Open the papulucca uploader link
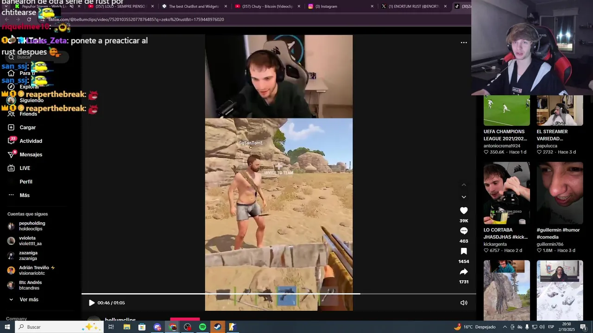The height and width of the screenshot is (333, 593). [x=547, y=146]
